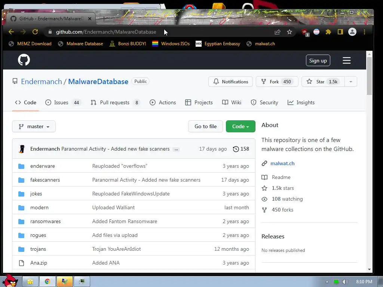This screenshot has width=383, height=287.
Task: Open the fakescanners folder
Action: click(45, 180)
